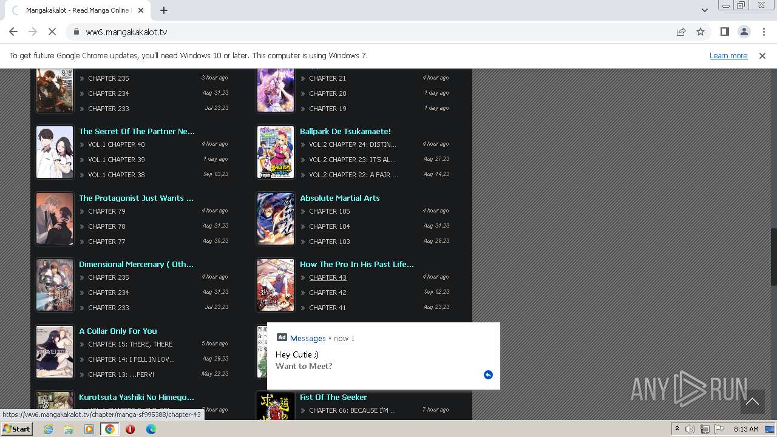Open Chapter 21 link
Viewport: 777px width, 437px height.
pyautogui.click(x=328, y=78)
